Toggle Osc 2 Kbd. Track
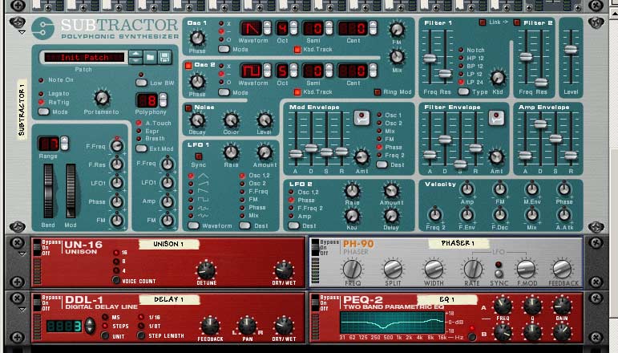 click(297, 92)
